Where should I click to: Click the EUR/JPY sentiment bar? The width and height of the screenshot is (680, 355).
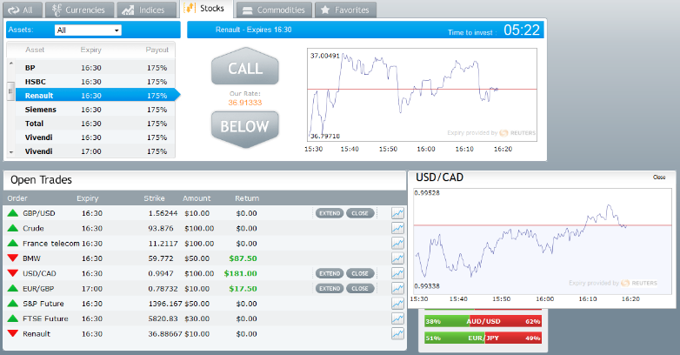pos(483,338)
